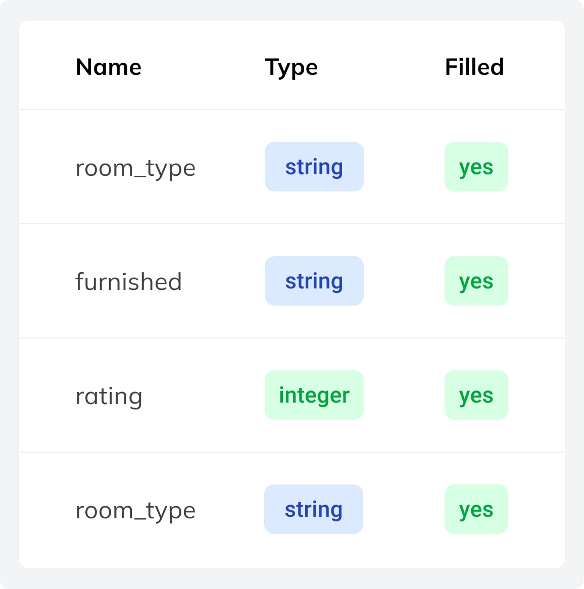Click the last room_type field name
584x589 pixels.
[135, 510]
